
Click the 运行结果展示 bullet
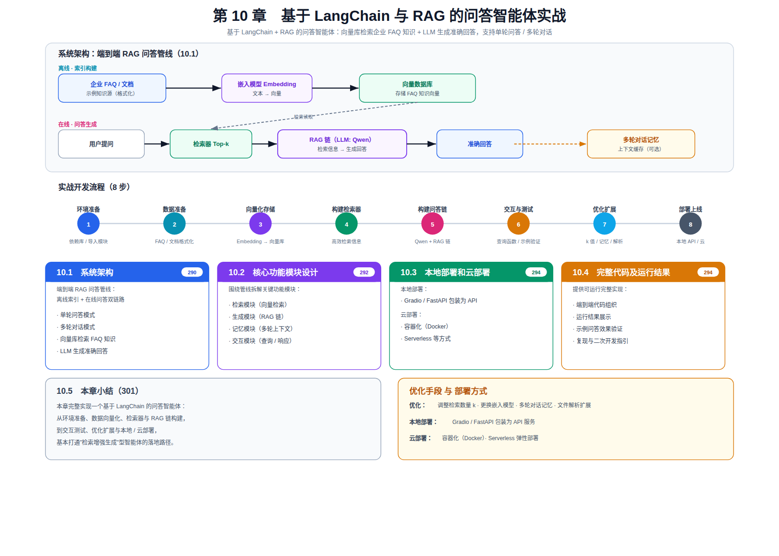coord(592,317)
